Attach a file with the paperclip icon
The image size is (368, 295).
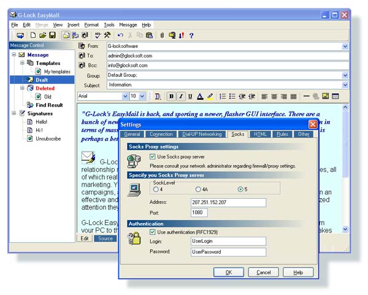[x=162, y=36]
